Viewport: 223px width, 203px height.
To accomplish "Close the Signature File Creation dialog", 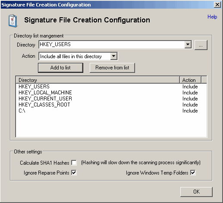I will (217, 5).
